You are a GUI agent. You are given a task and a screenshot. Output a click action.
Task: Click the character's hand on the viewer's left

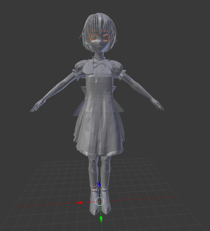click(37, 106)
